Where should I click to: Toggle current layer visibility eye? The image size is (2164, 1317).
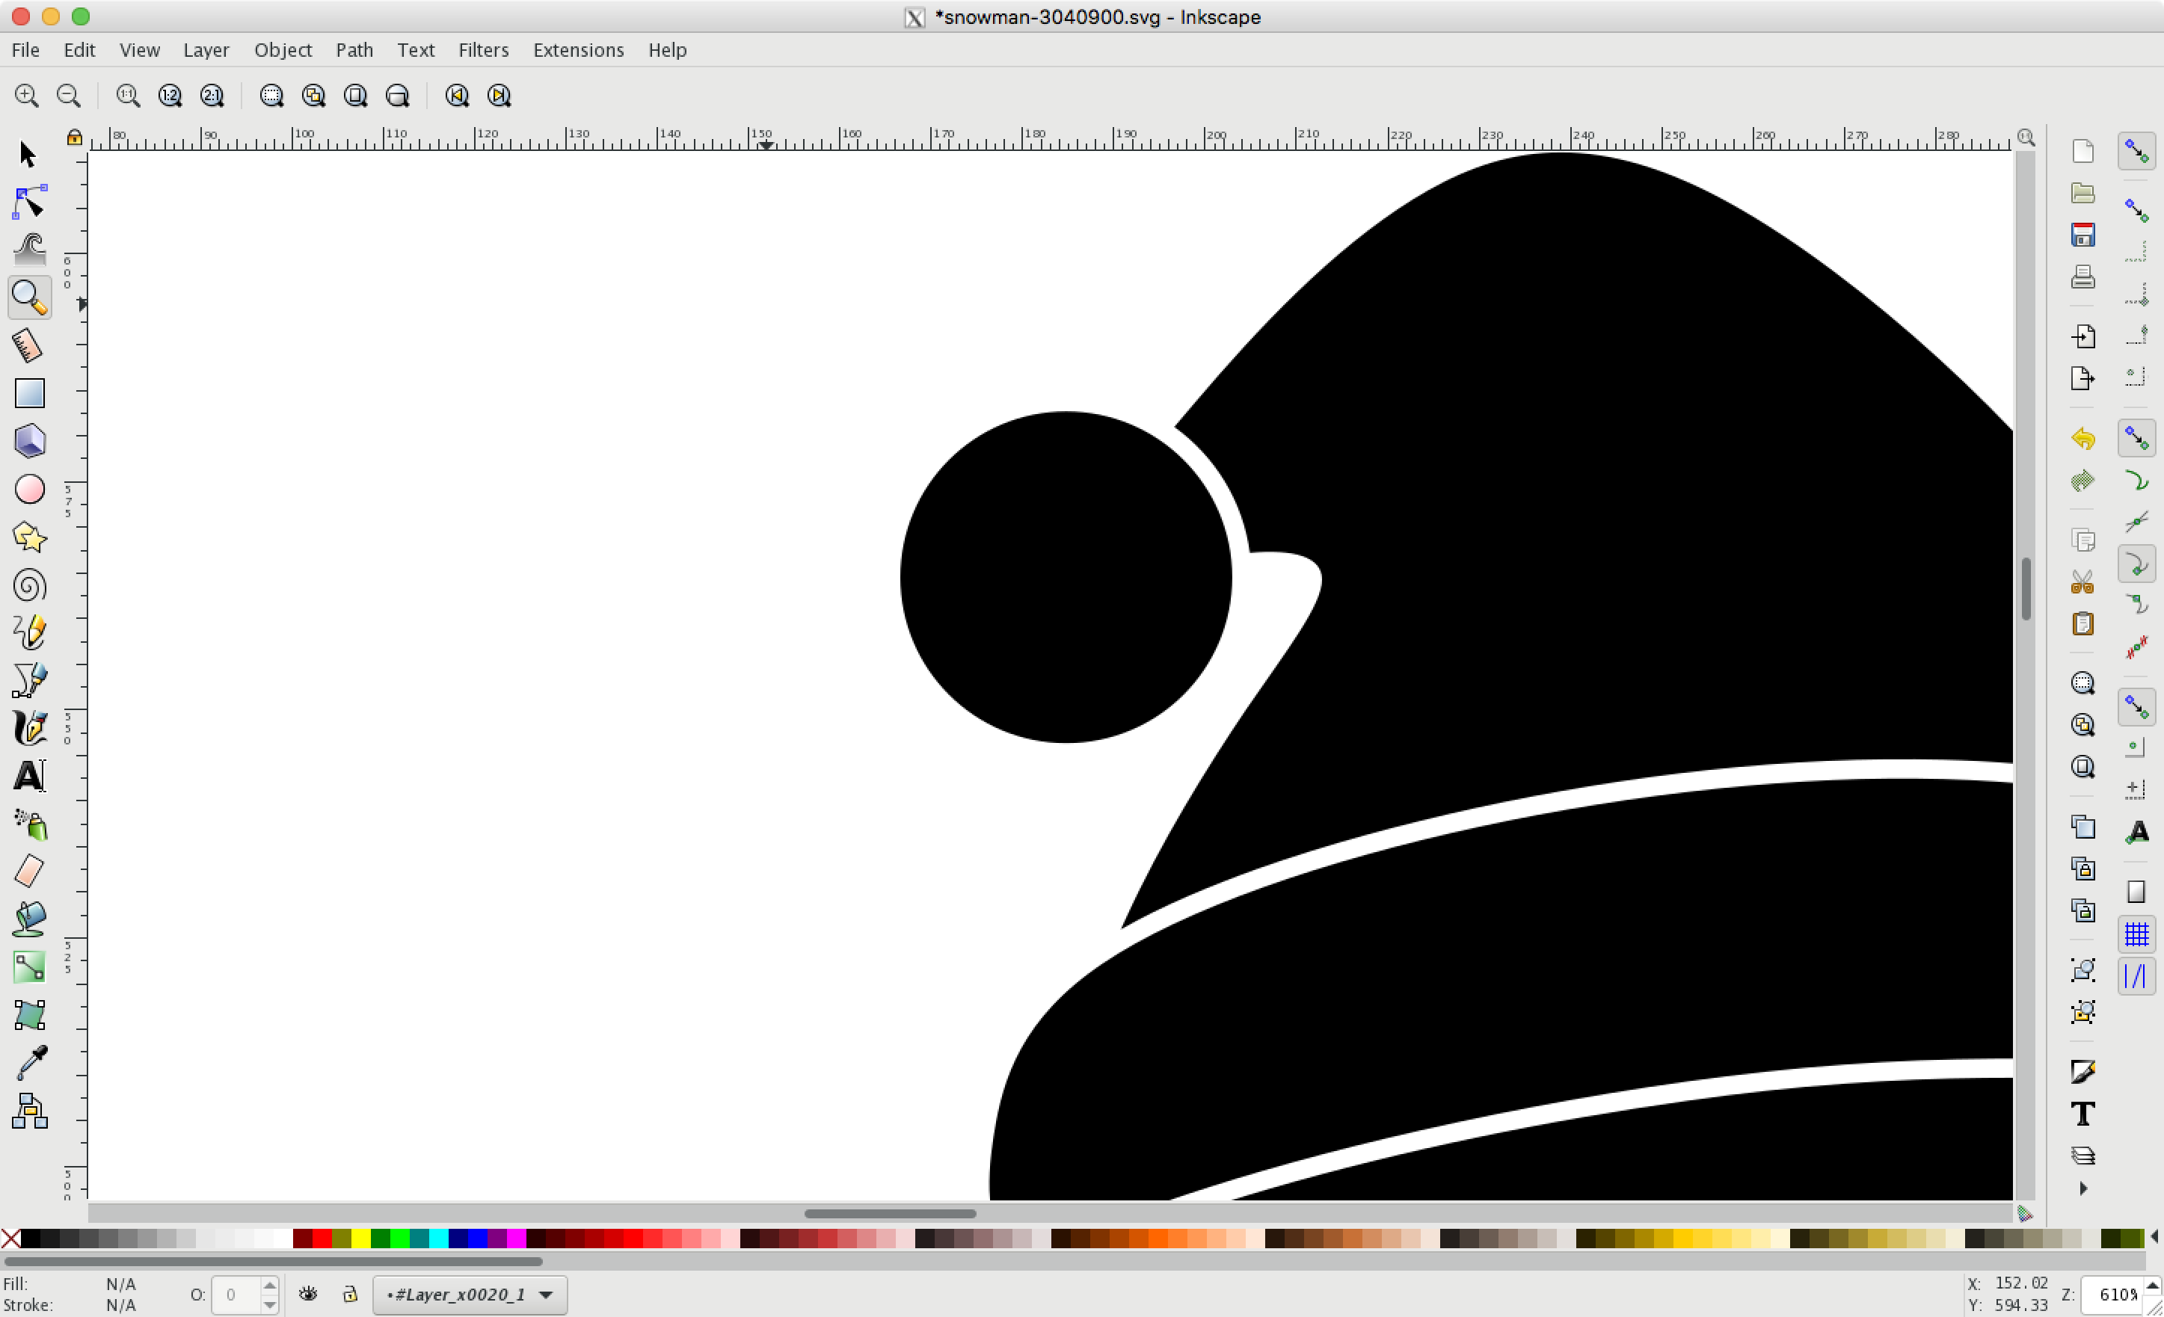[x=308, y=1294]
